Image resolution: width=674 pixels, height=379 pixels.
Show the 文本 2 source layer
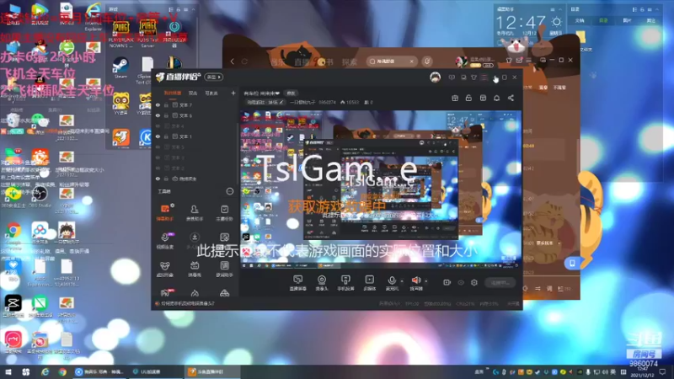pos(158,168)
